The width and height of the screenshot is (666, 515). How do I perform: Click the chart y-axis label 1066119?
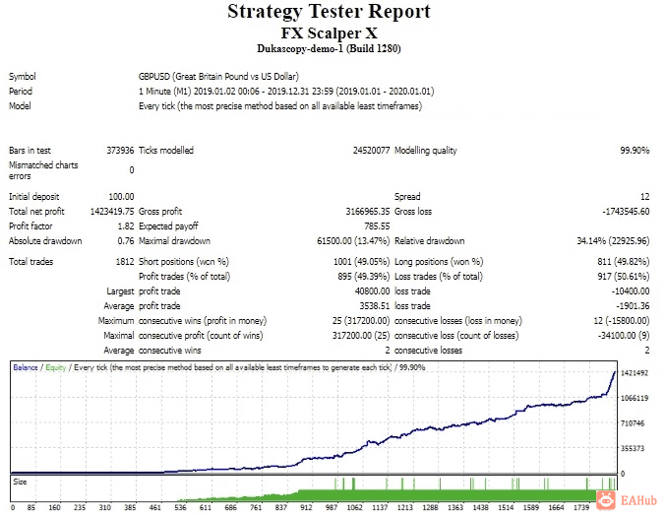point(635,399)
